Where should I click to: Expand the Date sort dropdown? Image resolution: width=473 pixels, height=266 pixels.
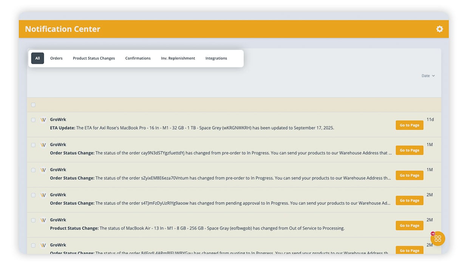click(x=428, y=76)
